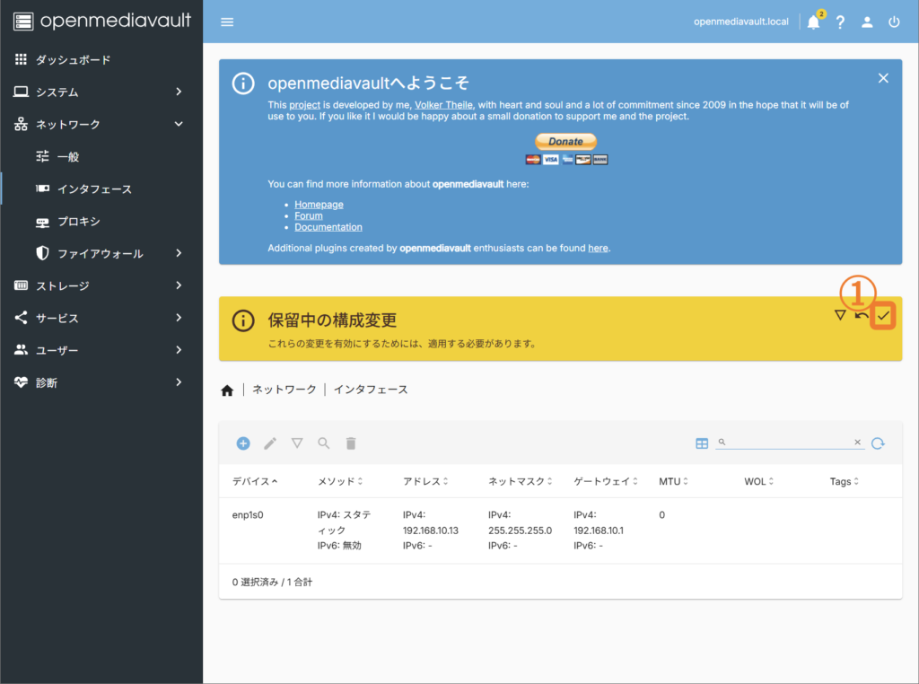Sort table by WOL column

click(x=759, y=481)
